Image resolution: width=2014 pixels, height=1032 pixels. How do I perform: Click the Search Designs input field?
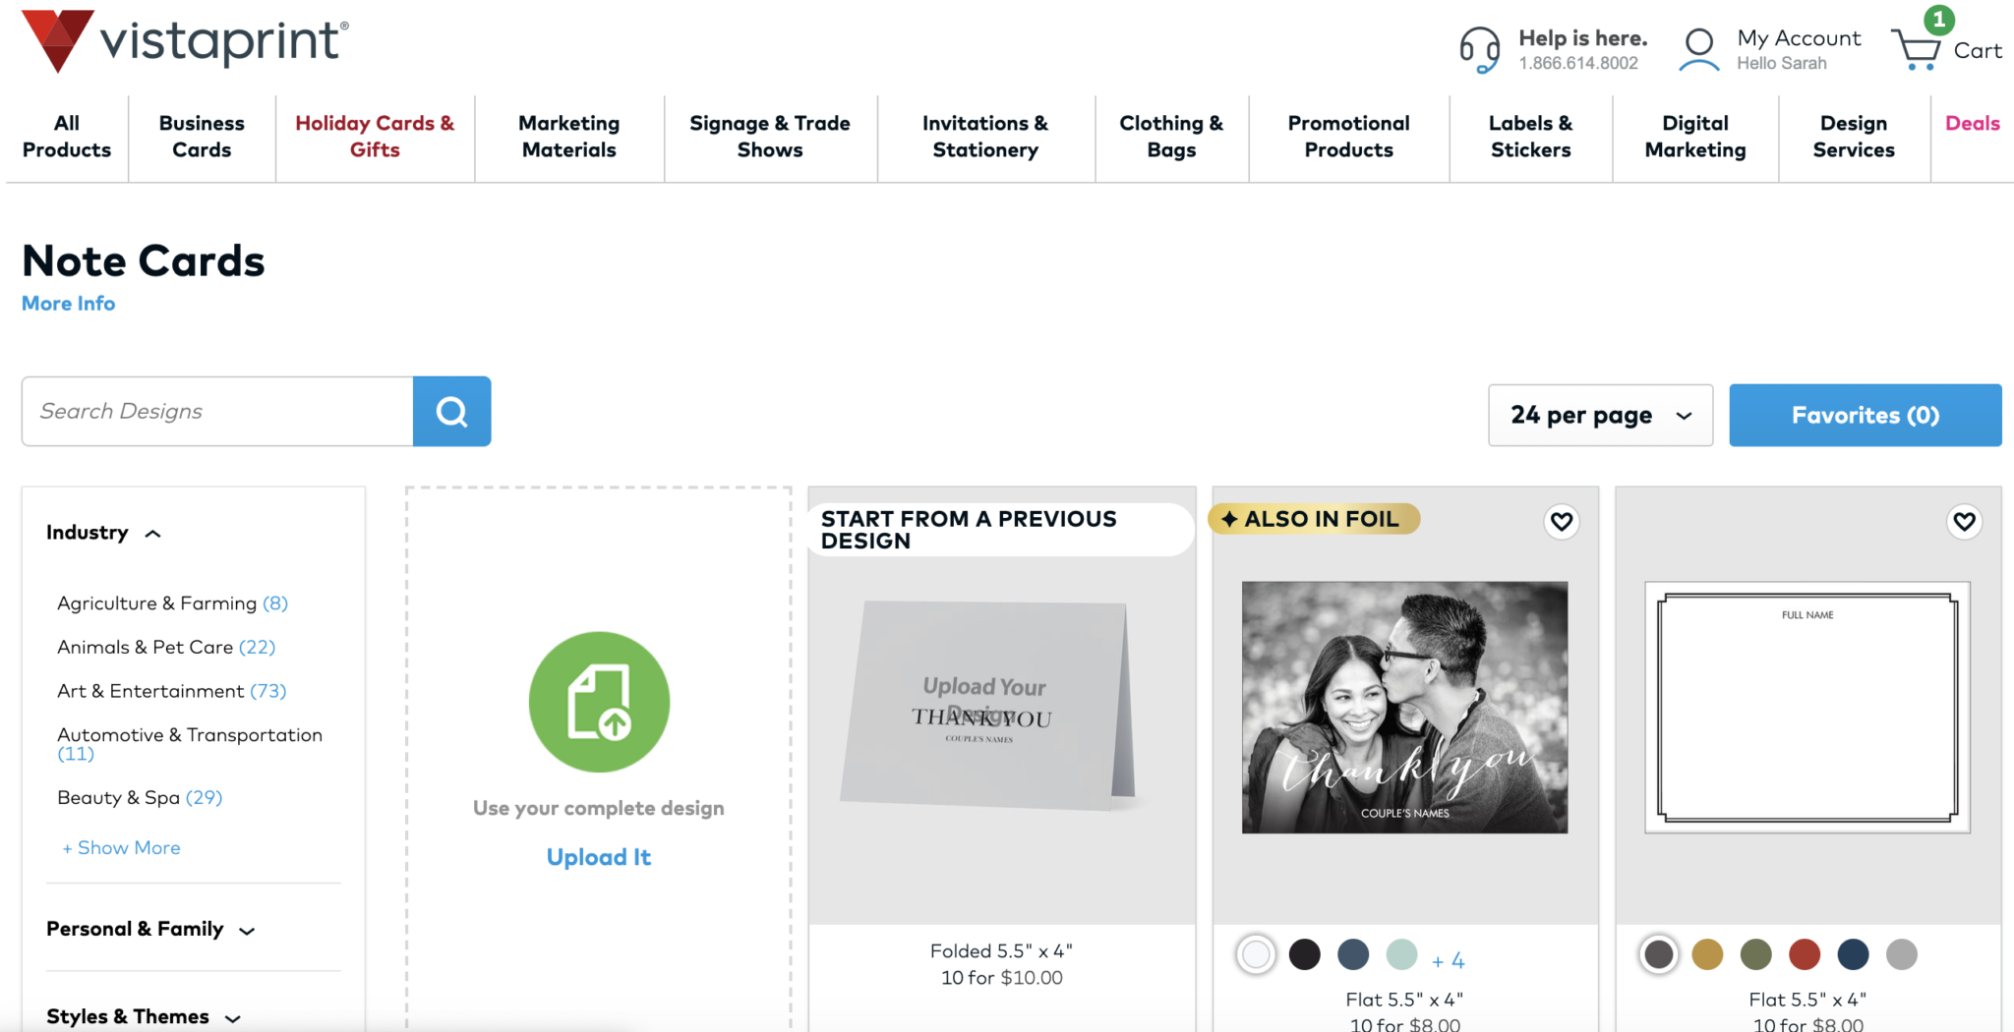point(217,411)
